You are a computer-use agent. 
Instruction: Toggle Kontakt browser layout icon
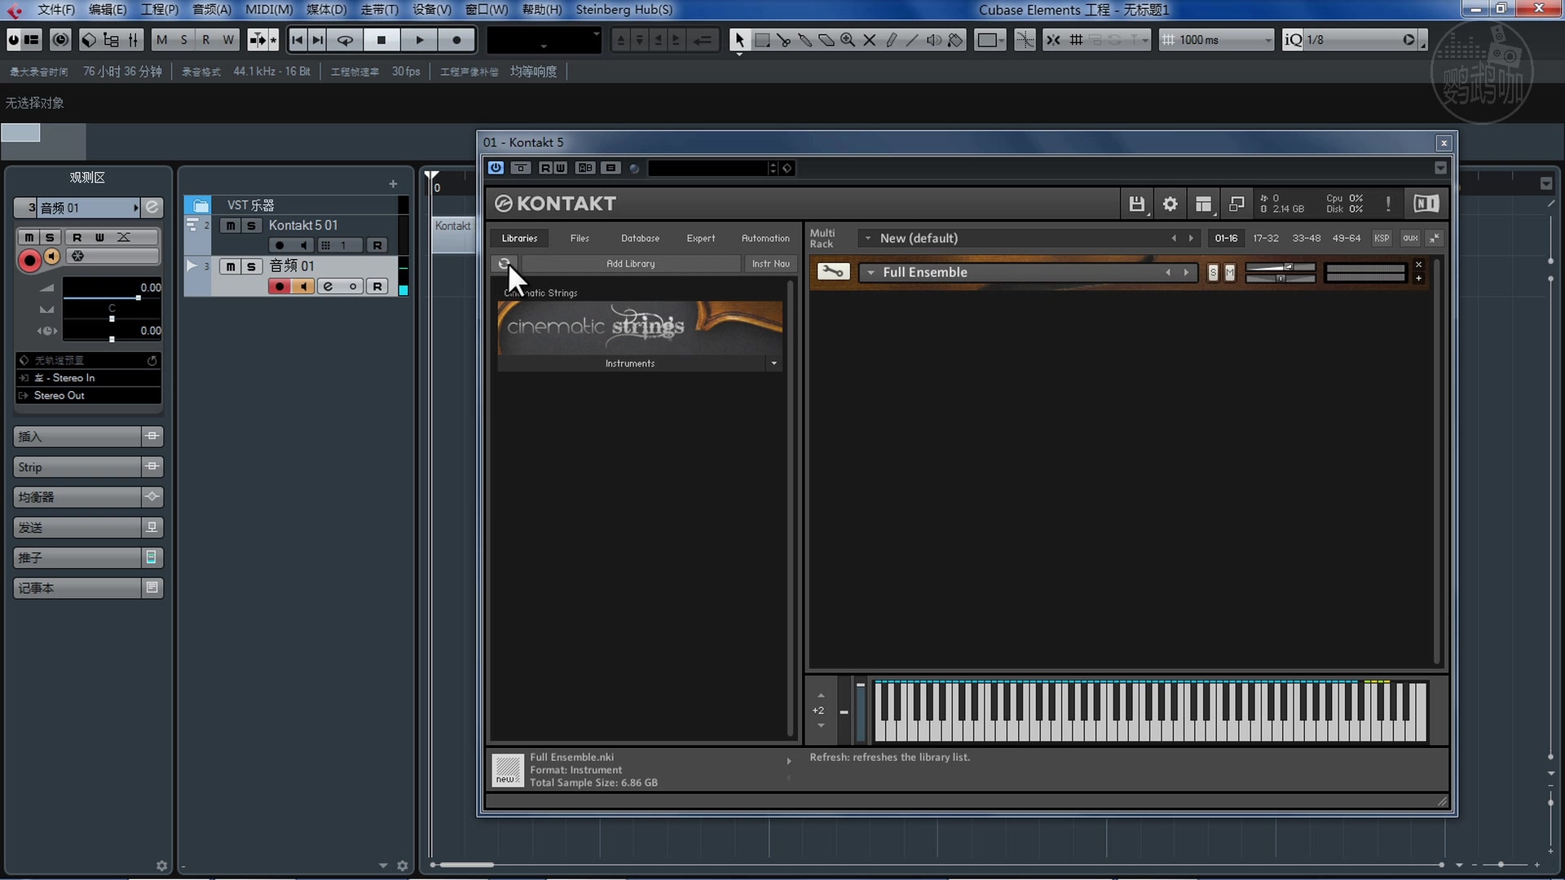tap(1203, 204)
